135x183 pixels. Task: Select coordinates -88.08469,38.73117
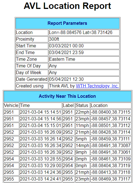point(111,179)
